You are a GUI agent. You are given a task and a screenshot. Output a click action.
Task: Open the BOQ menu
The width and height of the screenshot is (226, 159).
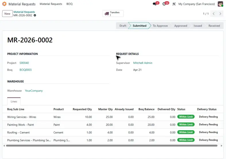[69, 4]
